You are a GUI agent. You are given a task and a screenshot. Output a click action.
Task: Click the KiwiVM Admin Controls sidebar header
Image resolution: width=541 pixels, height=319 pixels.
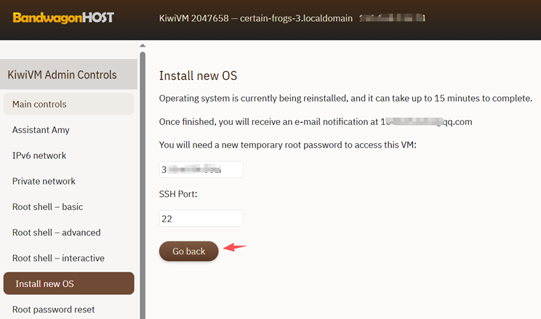[62, 75]
